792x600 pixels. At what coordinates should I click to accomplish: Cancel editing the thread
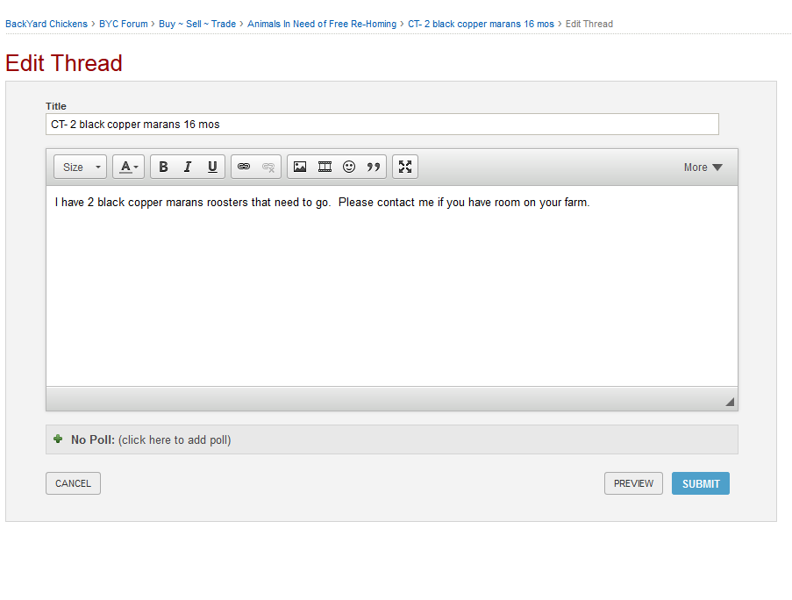click(x=73, y=483)
